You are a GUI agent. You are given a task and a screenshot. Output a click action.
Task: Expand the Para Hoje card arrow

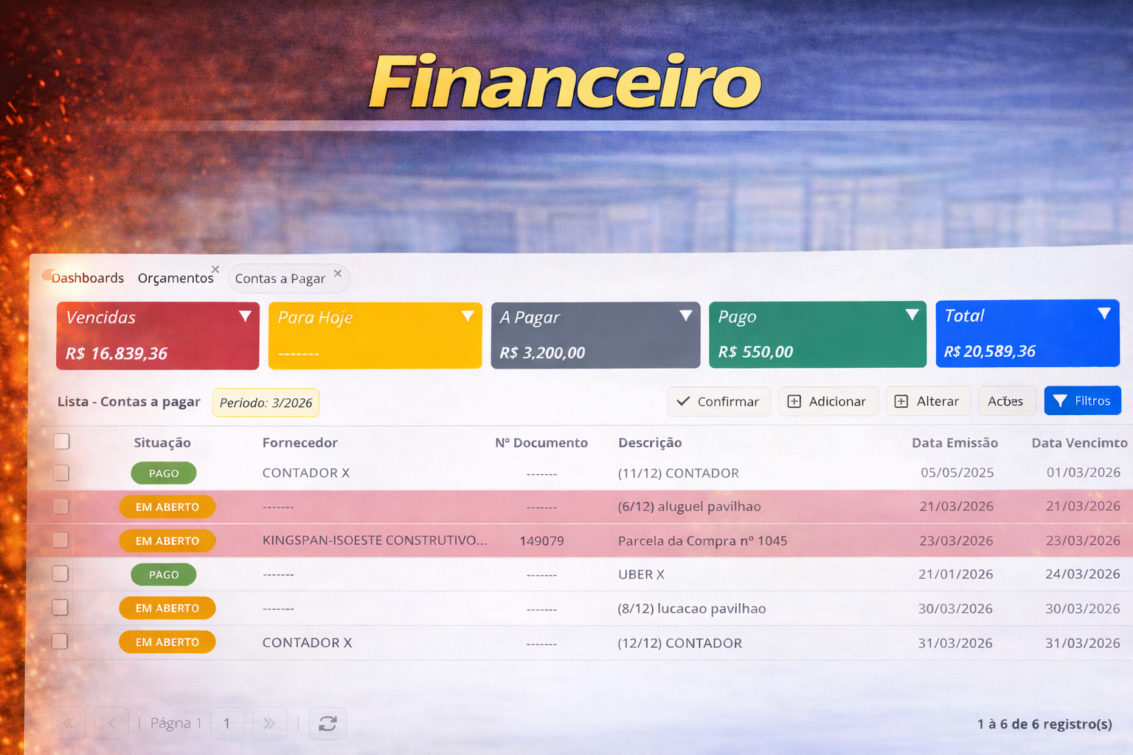(468, 316)
